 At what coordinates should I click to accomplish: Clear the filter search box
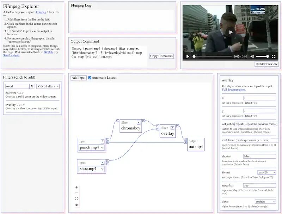pyautogui.click(x=32, y=86)
